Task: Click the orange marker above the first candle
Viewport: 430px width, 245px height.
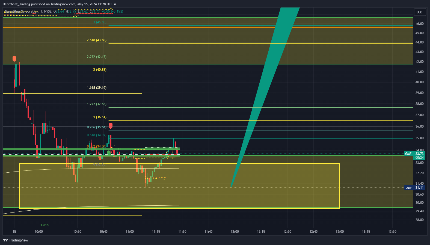Action: pos(14,59)
